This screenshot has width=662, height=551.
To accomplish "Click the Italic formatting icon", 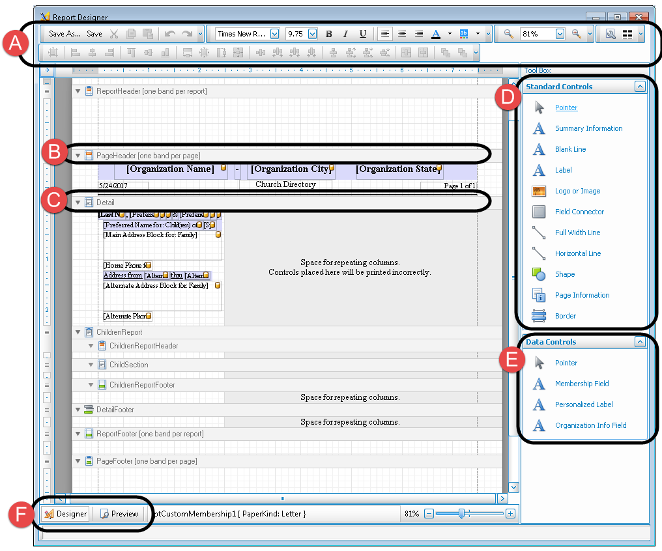I will [345, 34].
